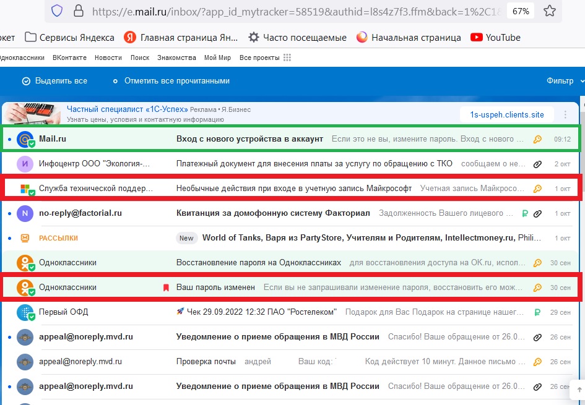Click avatar on the Проверка почты email
Image resolution: width=585 pixels, height=405 pixels.
tap(25, 362)
